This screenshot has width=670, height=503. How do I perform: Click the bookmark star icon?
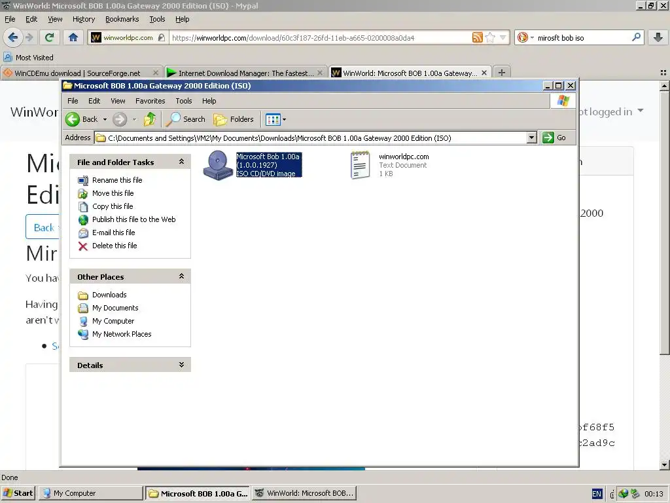tap(490, 37)
